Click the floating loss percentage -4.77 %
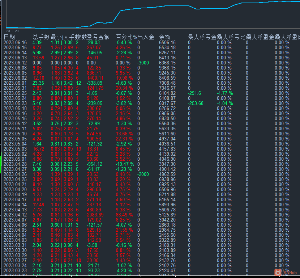The image size is (300, 278). [225, 93]
